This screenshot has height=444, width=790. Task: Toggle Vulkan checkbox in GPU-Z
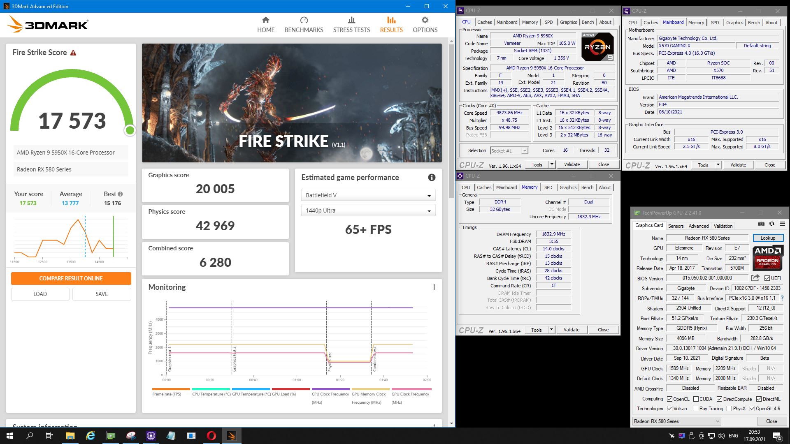[669, 409]
